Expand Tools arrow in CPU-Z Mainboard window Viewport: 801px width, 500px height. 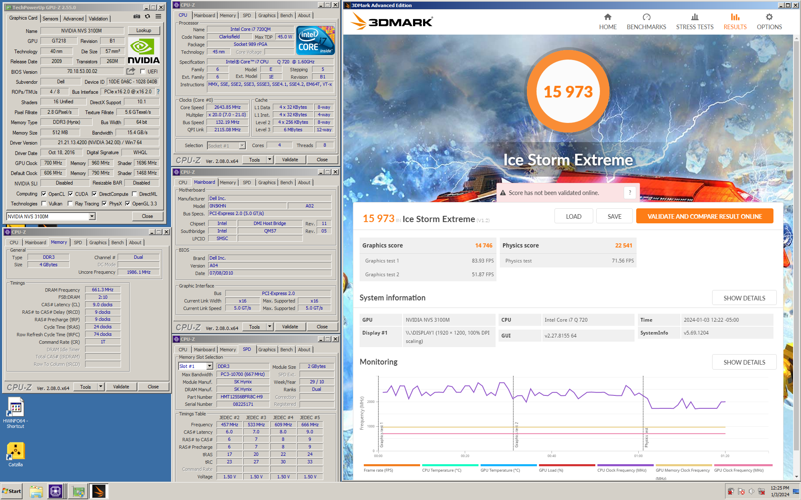coord(270,327)
